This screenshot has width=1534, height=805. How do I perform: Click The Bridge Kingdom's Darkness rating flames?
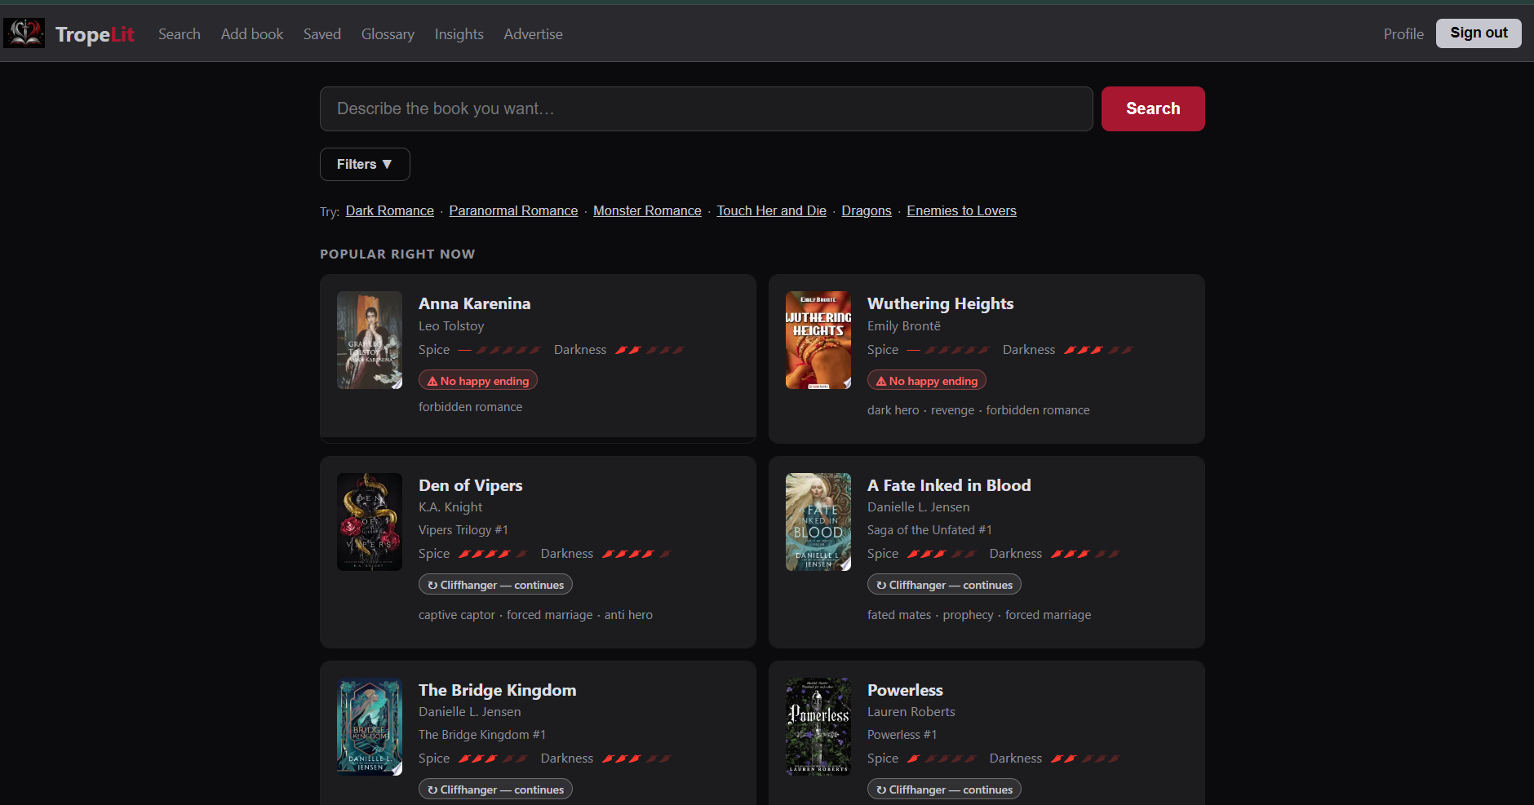tap(636, 759)
